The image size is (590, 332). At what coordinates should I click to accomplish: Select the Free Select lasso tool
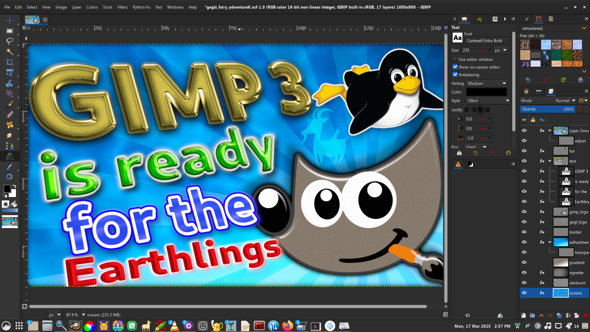pos(10,41)
